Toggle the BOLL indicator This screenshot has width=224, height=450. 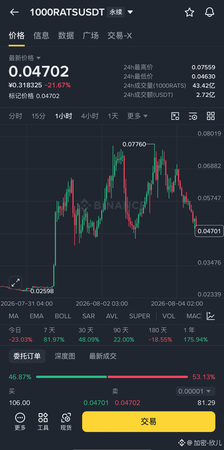click(x=63, y=316)
